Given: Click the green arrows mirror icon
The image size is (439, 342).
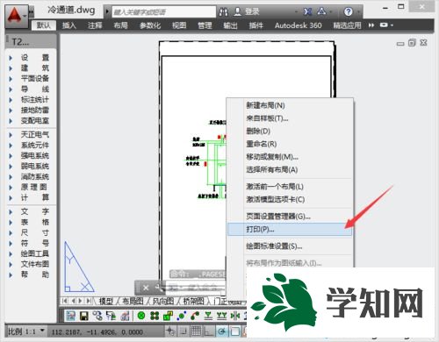Looking at the screenshot, I should [235, 316].
